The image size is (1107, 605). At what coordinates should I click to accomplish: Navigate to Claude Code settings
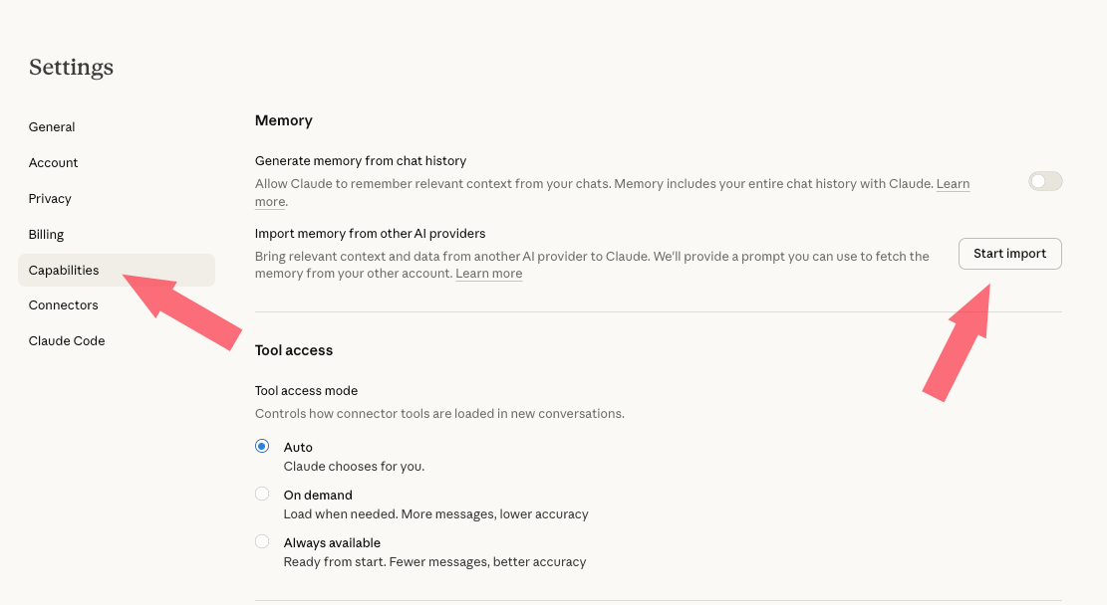pos(67,341)
